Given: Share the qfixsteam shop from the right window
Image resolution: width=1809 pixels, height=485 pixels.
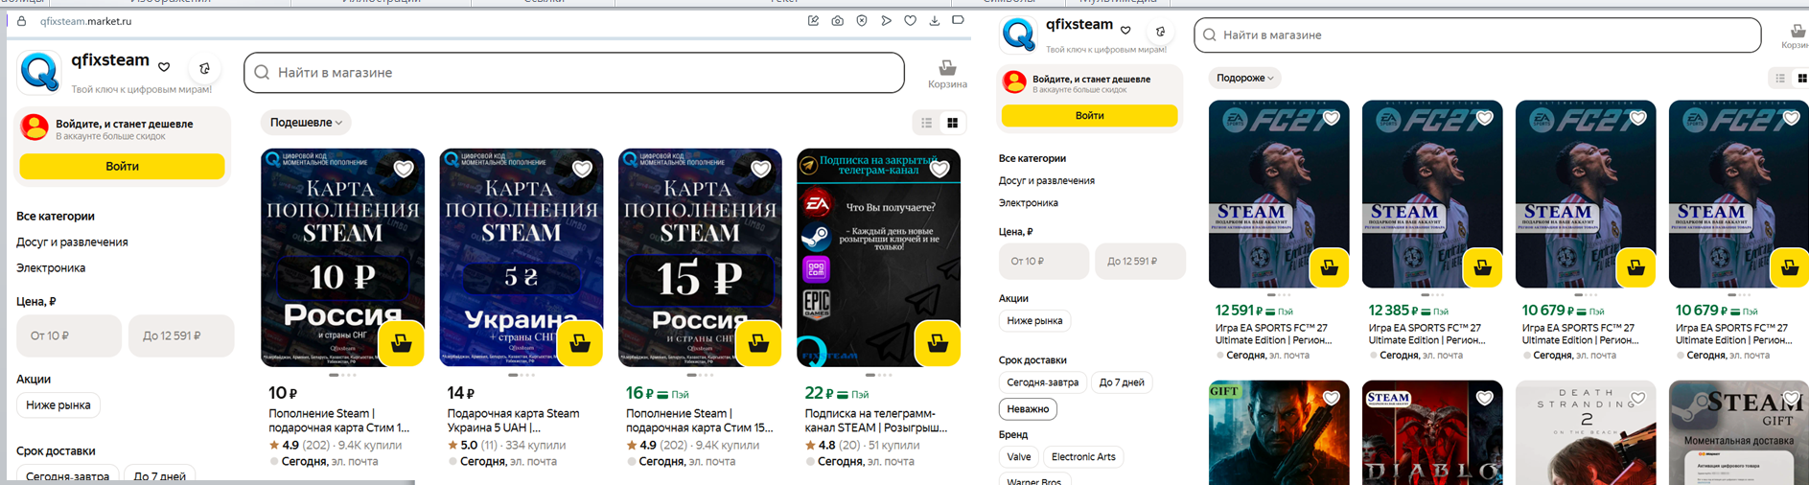Looking at the screenshot, I should [1161, 31].
